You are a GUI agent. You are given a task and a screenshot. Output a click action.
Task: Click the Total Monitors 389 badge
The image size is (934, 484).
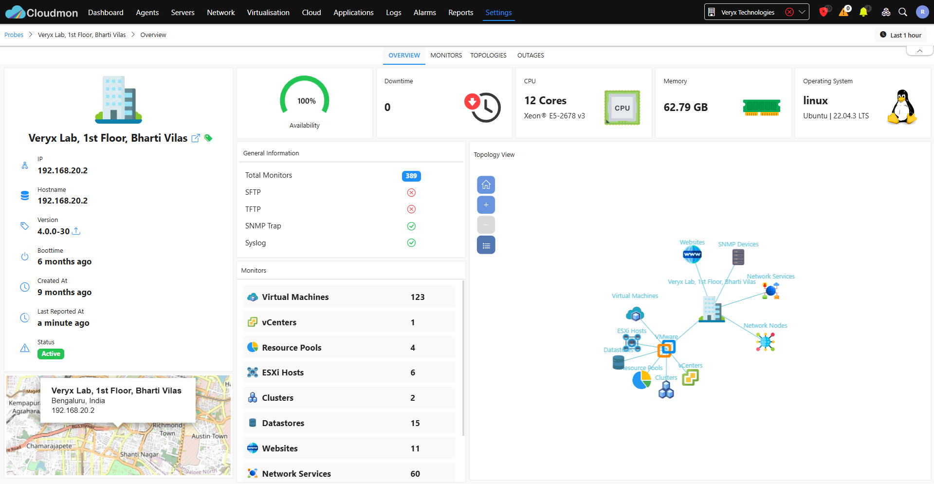pyautogui.click(x=411, y=176)
